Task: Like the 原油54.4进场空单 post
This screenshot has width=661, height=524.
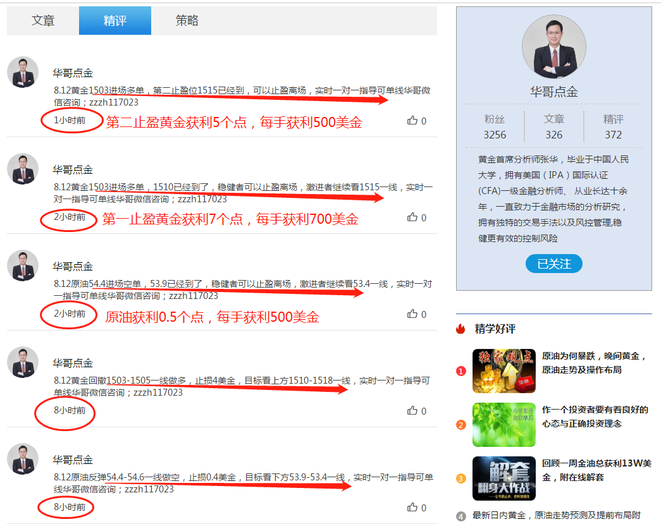Action: [412, 314]
